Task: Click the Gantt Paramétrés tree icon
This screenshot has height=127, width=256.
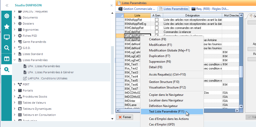Action: pyautogui.click(x=20, y=42)
